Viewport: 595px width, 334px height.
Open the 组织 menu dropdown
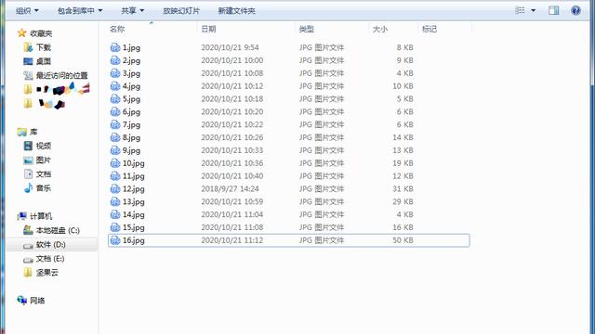[x=27, y=10]
